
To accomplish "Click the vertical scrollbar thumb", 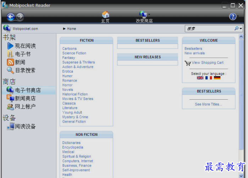I will (x=241, y=95).
